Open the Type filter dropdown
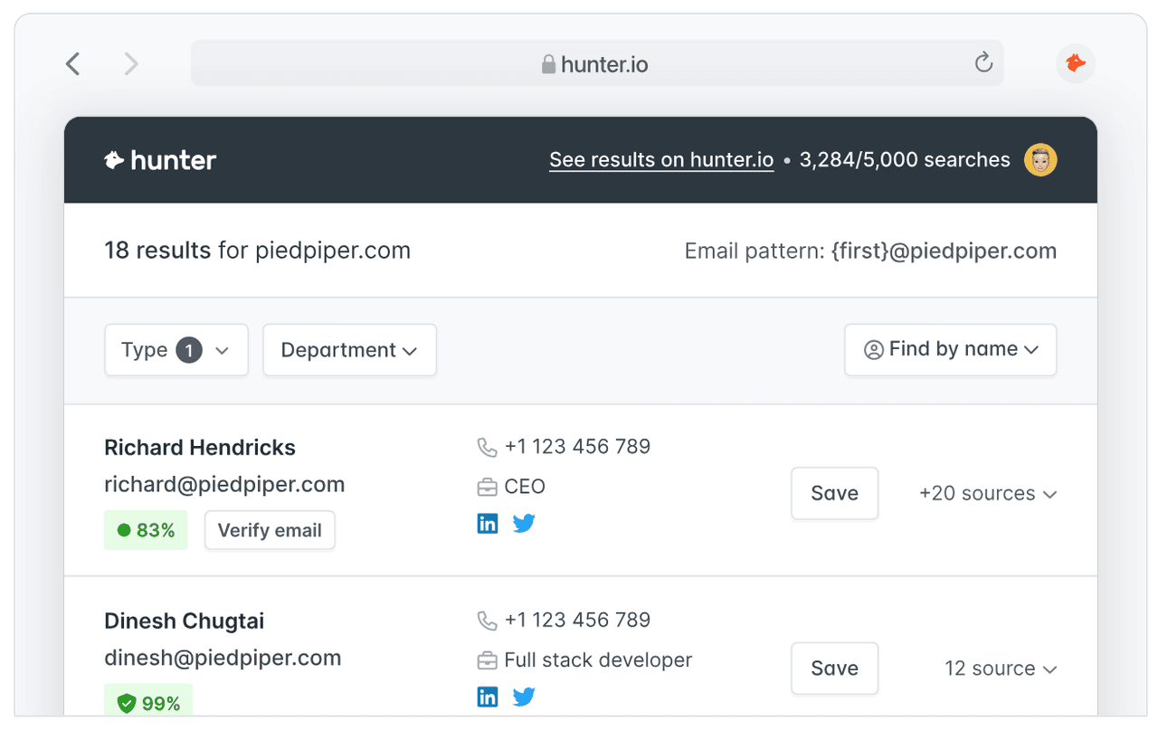The height and width of the screenshot is (730, 1158). (x=176, y=350)
